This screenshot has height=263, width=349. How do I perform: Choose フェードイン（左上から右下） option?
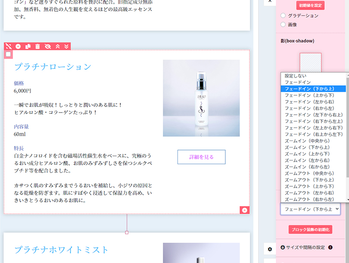tap(313, 128)
